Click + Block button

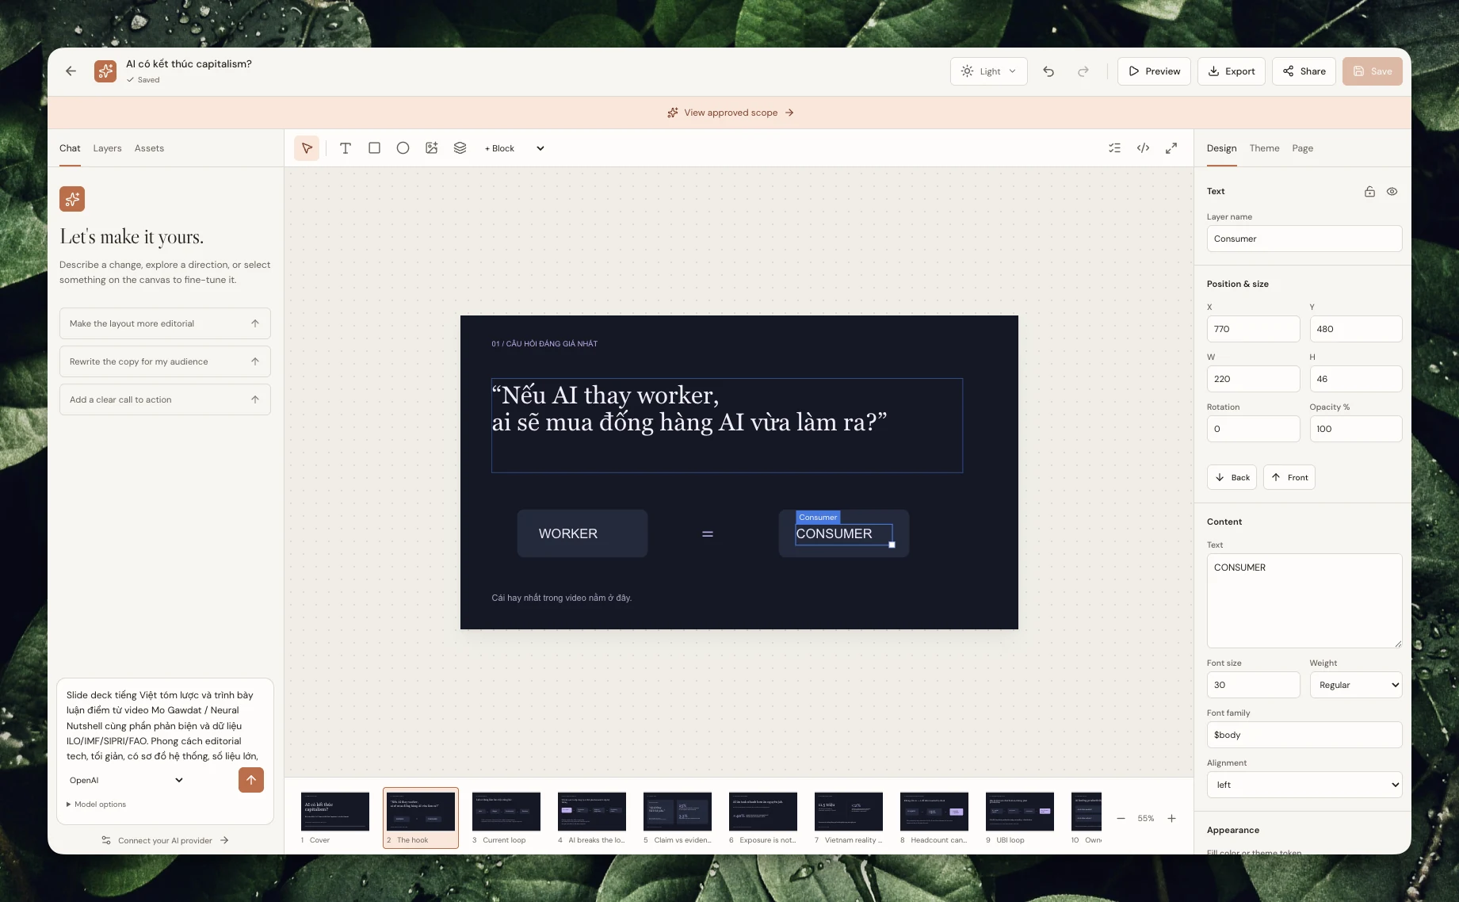tap(499, 148)
